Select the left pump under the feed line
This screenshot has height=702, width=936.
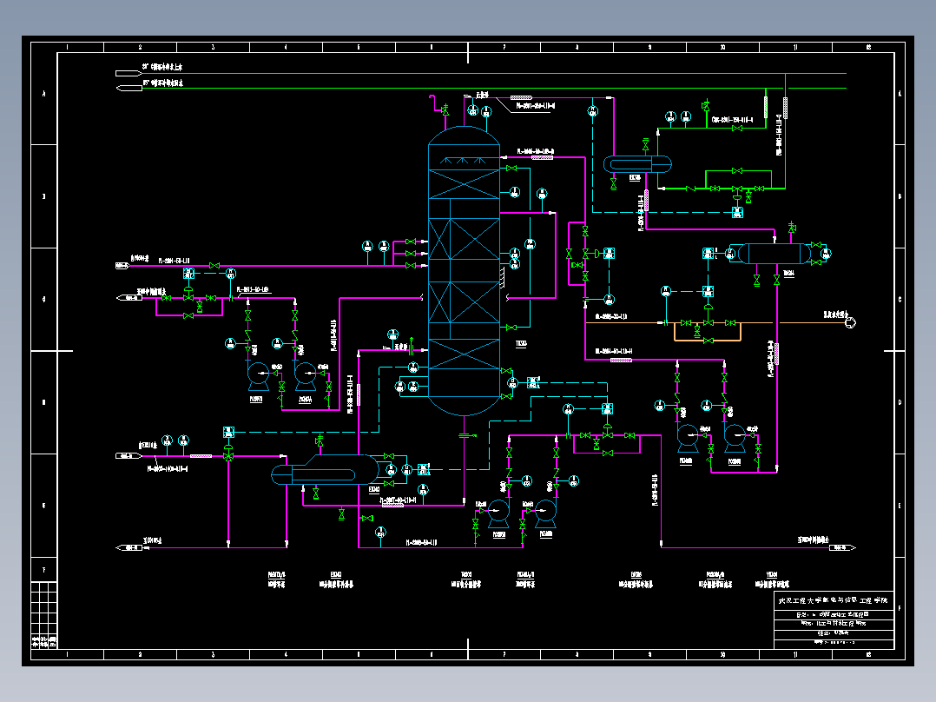258,376
